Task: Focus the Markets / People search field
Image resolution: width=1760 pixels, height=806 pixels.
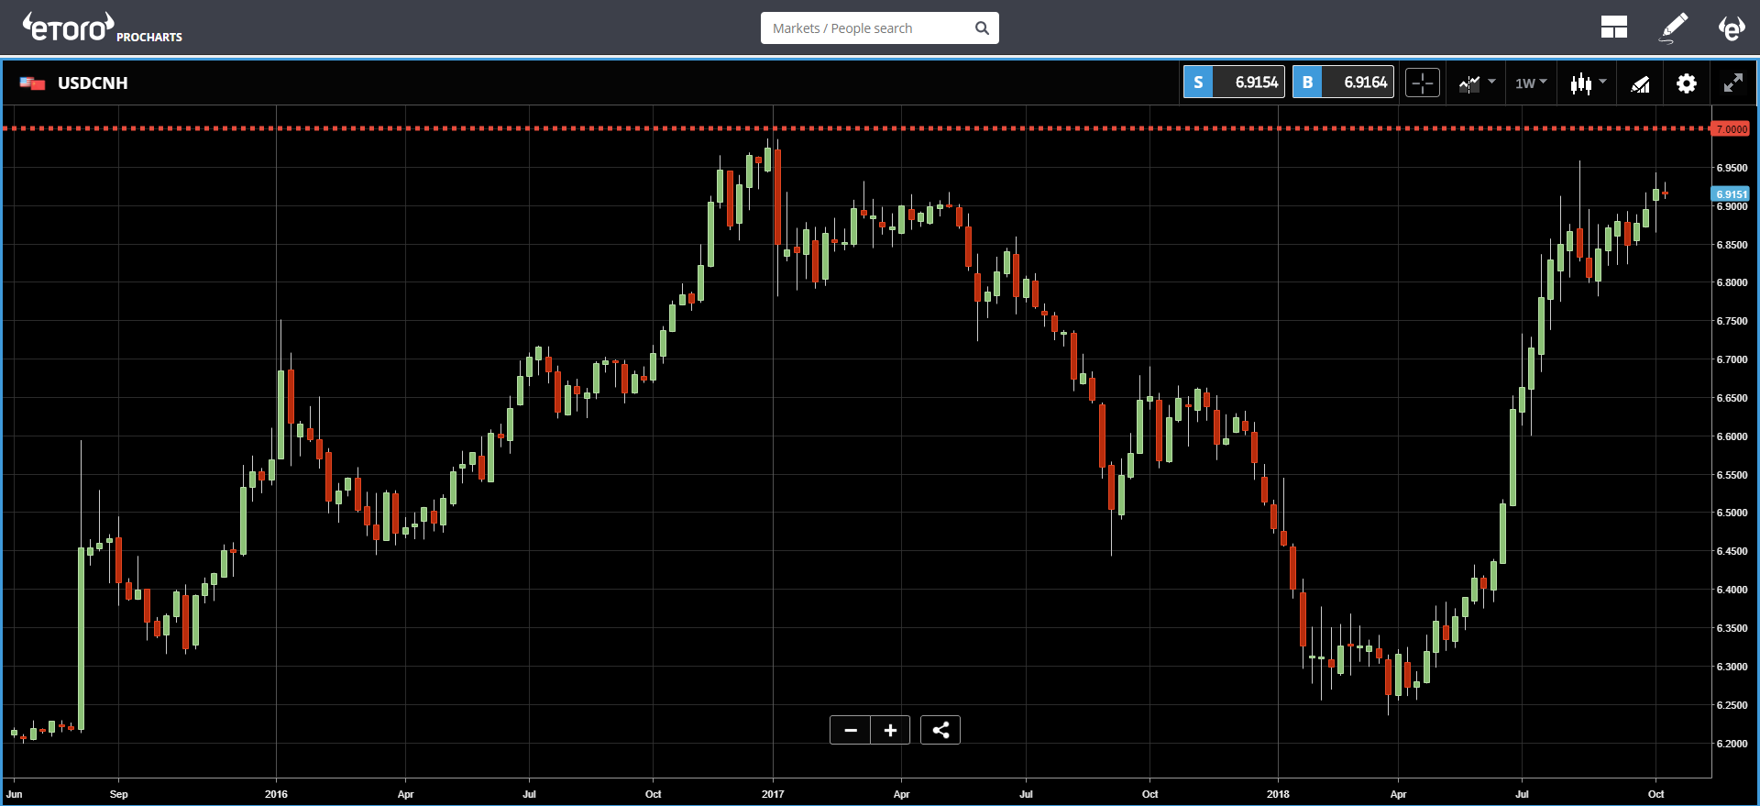Action: [879, 28]
